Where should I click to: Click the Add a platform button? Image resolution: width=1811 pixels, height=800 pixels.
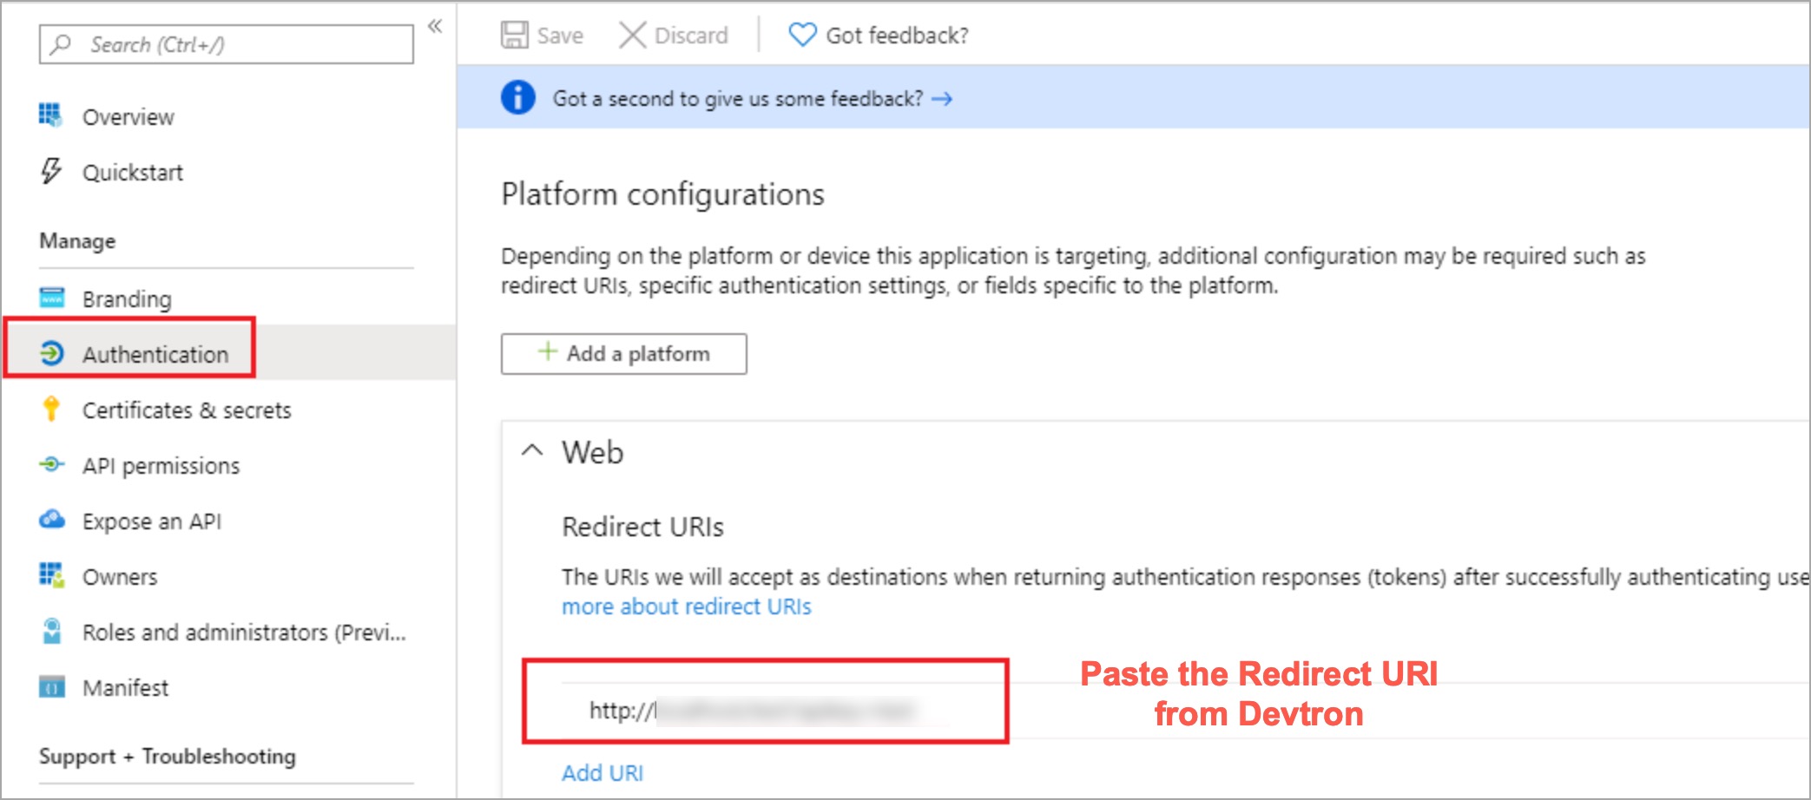pyautogui.click(x=622, y=353)
